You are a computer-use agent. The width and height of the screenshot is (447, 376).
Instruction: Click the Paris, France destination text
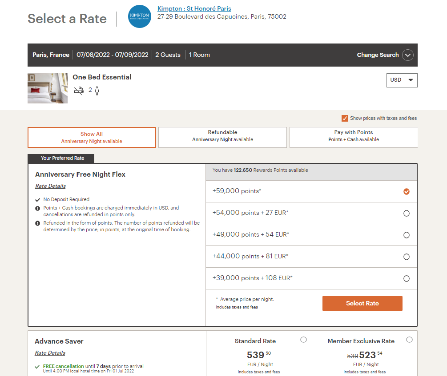coord(51,55)
